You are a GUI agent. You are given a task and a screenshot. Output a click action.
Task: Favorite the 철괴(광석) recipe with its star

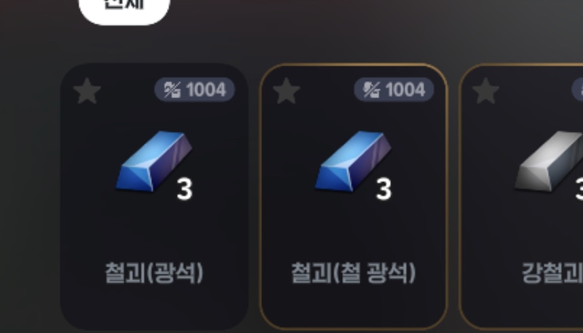click(x=87, y=91)
